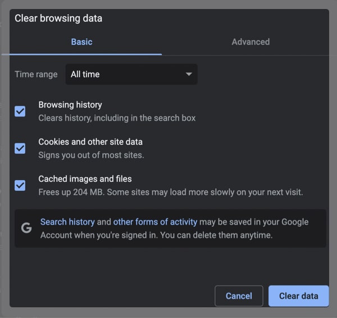The image size is (337, 318).
Task: Click the Browsing history label text
Action: click(70, 105)
